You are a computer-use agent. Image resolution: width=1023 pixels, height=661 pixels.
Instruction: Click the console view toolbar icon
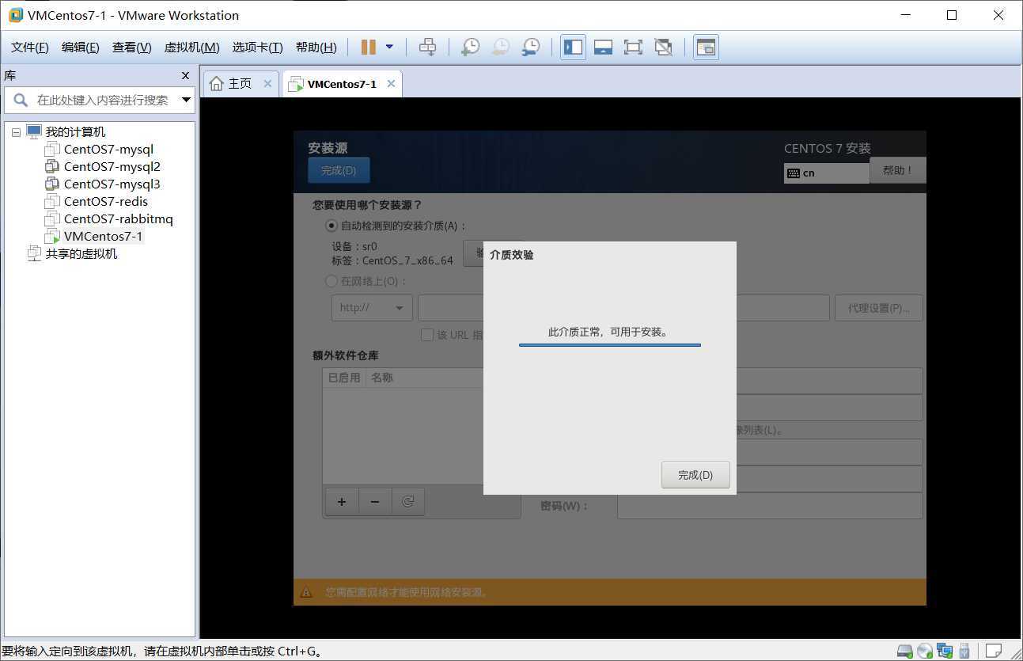pos(706,47)
